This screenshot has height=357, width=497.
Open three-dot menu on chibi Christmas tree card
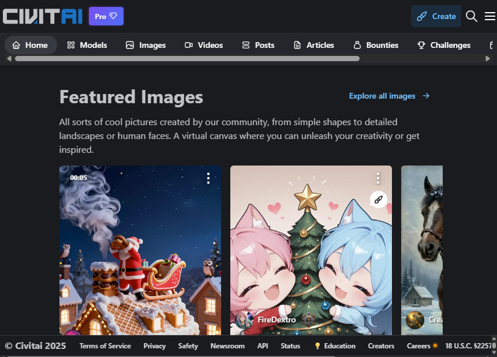click(378, 178)
